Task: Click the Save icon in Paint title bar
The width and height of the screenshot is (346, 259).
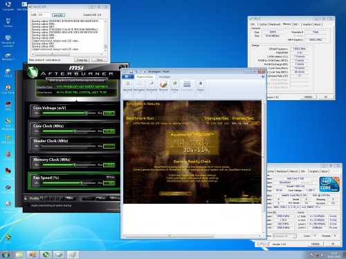Action: [131, 71]
